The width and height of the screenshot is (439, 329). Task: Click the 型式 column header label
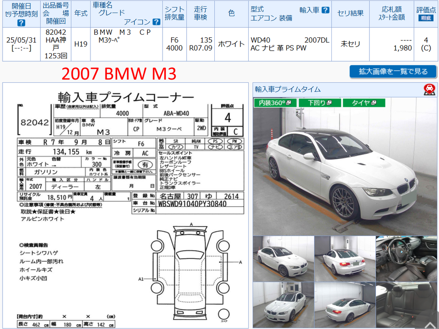(x=257, y=9)
